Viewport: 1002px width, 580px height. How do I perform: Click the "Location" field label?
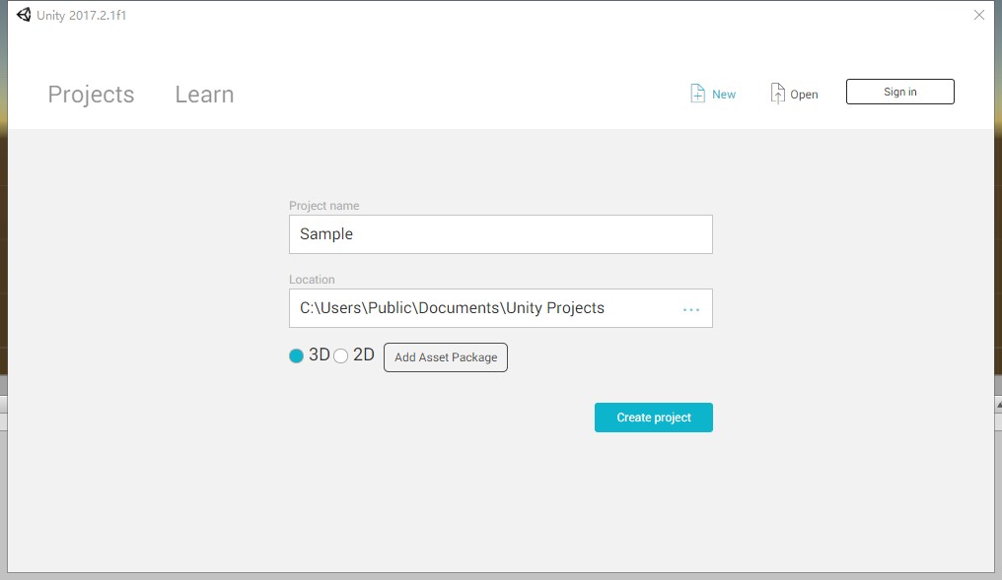click(x=312, y=280)
